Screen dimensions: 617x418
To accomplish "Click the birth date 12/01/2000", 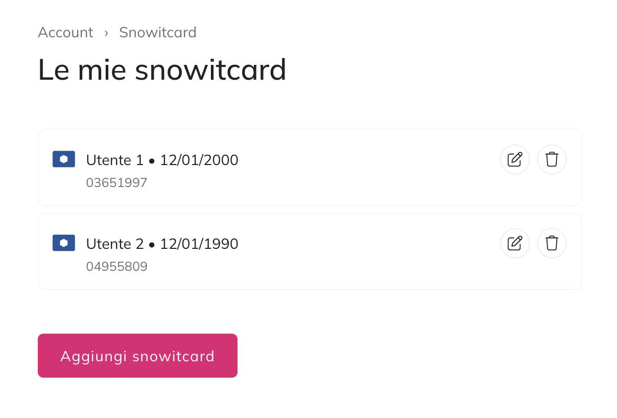I will click(x=199, y=160).
